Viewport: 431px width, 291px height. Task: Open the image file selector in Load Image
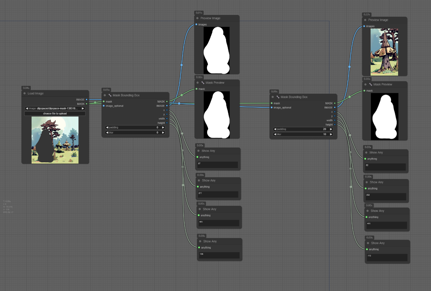55,108
